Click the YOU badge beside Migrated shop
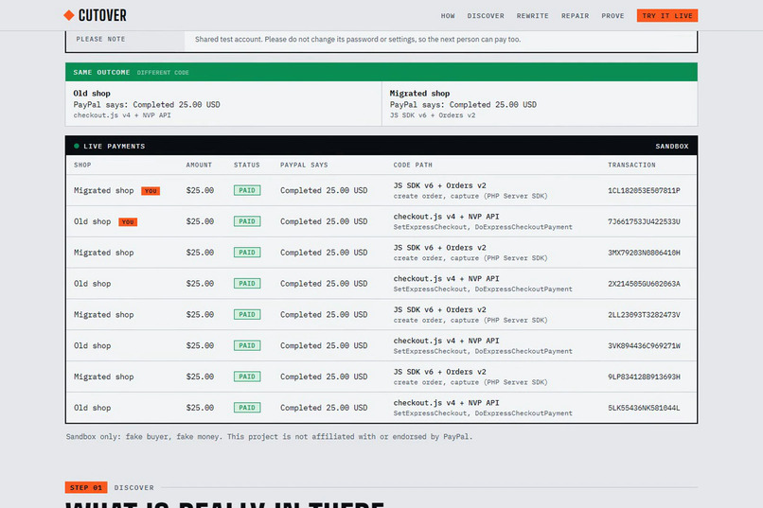This screenshot has width=763, height=508. point(151,191)
